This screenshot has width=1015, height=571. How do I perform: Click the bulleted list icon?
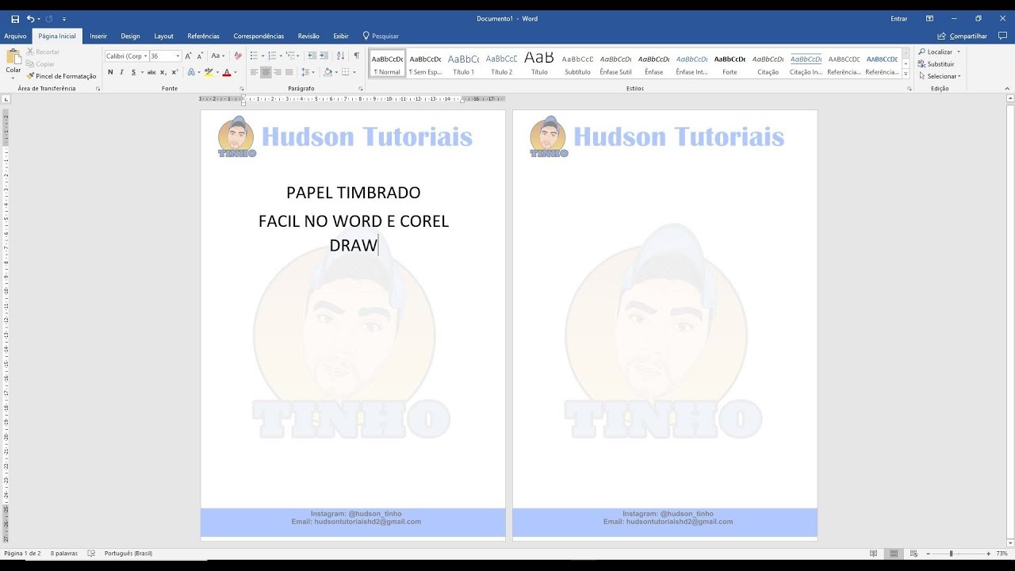[254, 56]
